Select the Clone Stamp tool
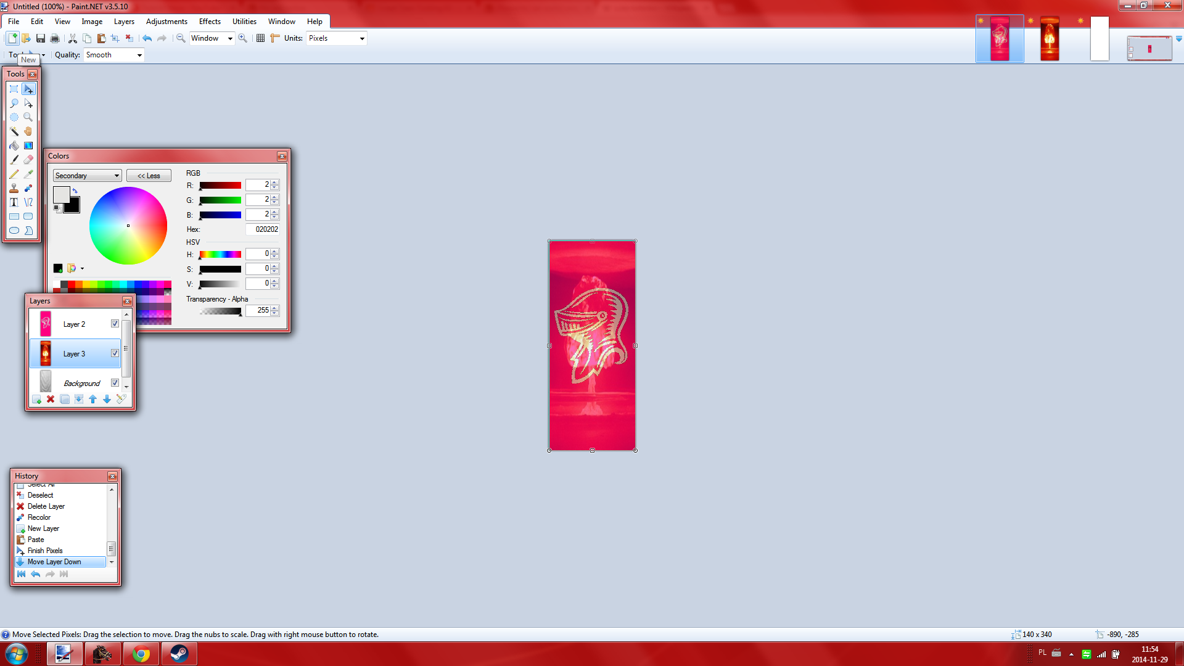1184x666 pixels. point(14,188)
